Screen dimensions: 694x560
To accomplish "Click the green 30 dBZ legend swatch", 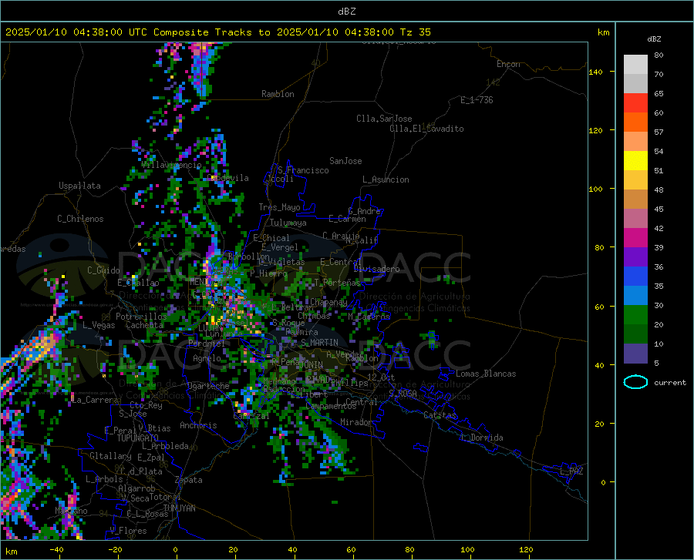I will tap(635, 315).
